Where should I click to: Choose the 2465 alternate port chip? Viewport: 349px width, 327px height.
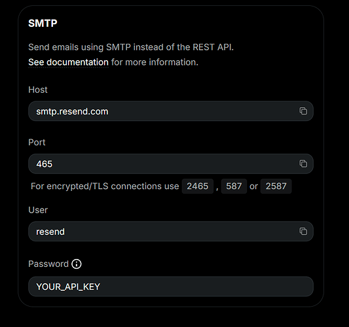pyautogui.click(x=198, y=186)
